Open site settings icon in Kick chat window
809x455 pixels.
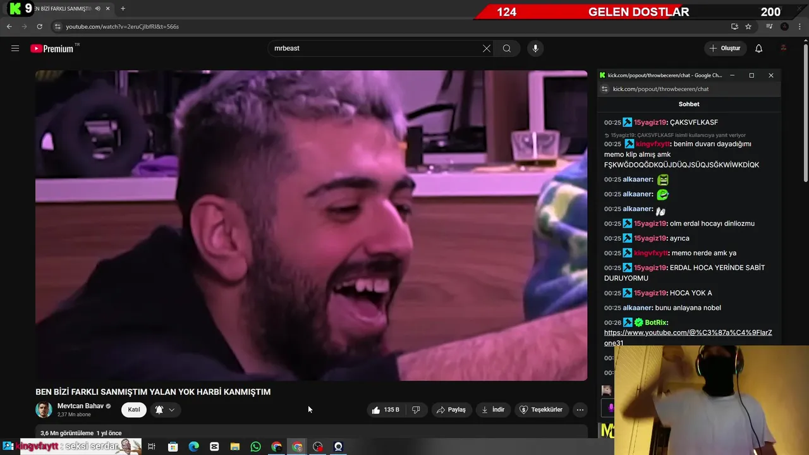pyautogui.click(x=604, y=89)
